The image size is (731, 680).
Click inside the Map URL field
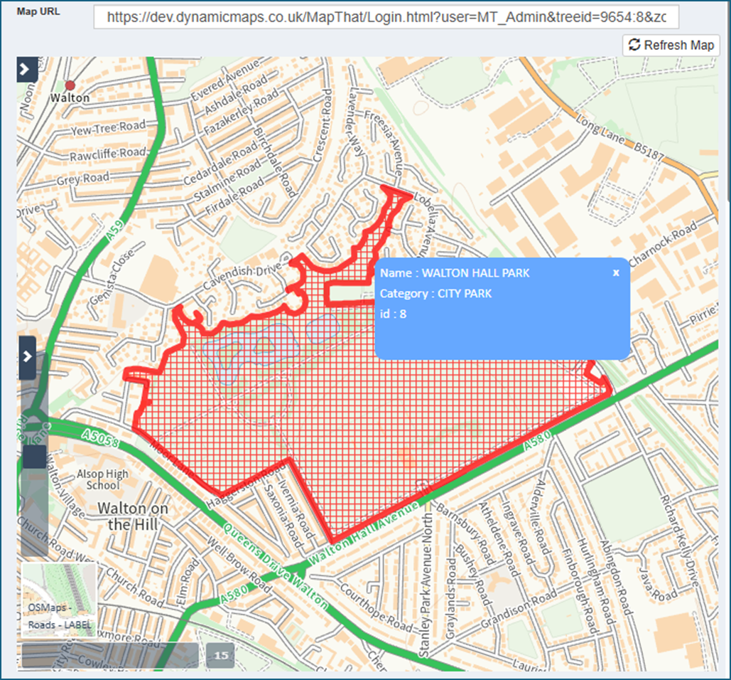[x=386, y=17]
